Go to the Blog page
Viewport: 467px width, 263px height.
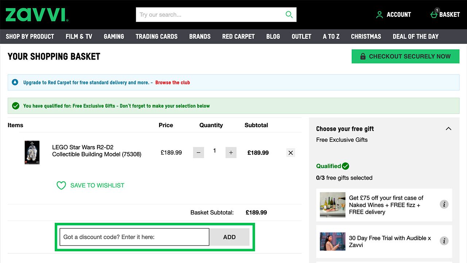[x=273, y=37]
